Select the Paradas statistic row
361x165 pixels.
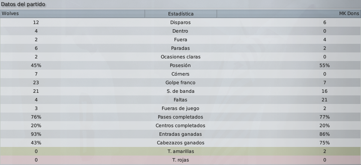point(180,48)
